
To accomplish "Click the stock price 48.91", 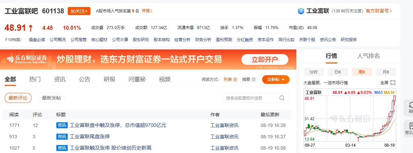I will (x=15, y=27).
